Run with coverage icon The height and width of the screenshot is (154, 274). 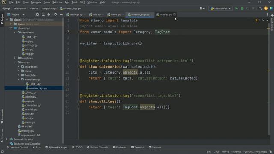point(247,9)
